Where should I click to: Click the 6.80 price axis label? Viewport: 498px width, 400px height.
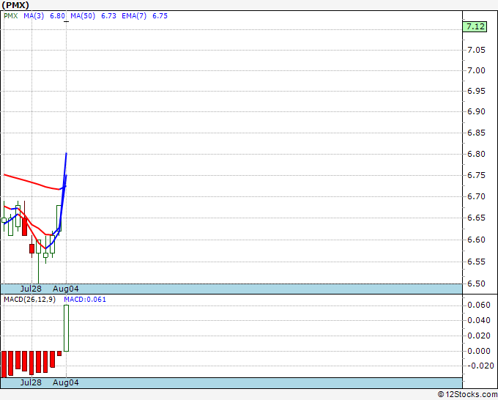point(477,154)
